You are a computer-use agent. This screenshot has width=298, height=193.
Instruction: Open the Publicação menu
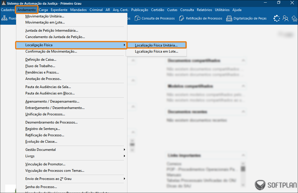(140, 10)
